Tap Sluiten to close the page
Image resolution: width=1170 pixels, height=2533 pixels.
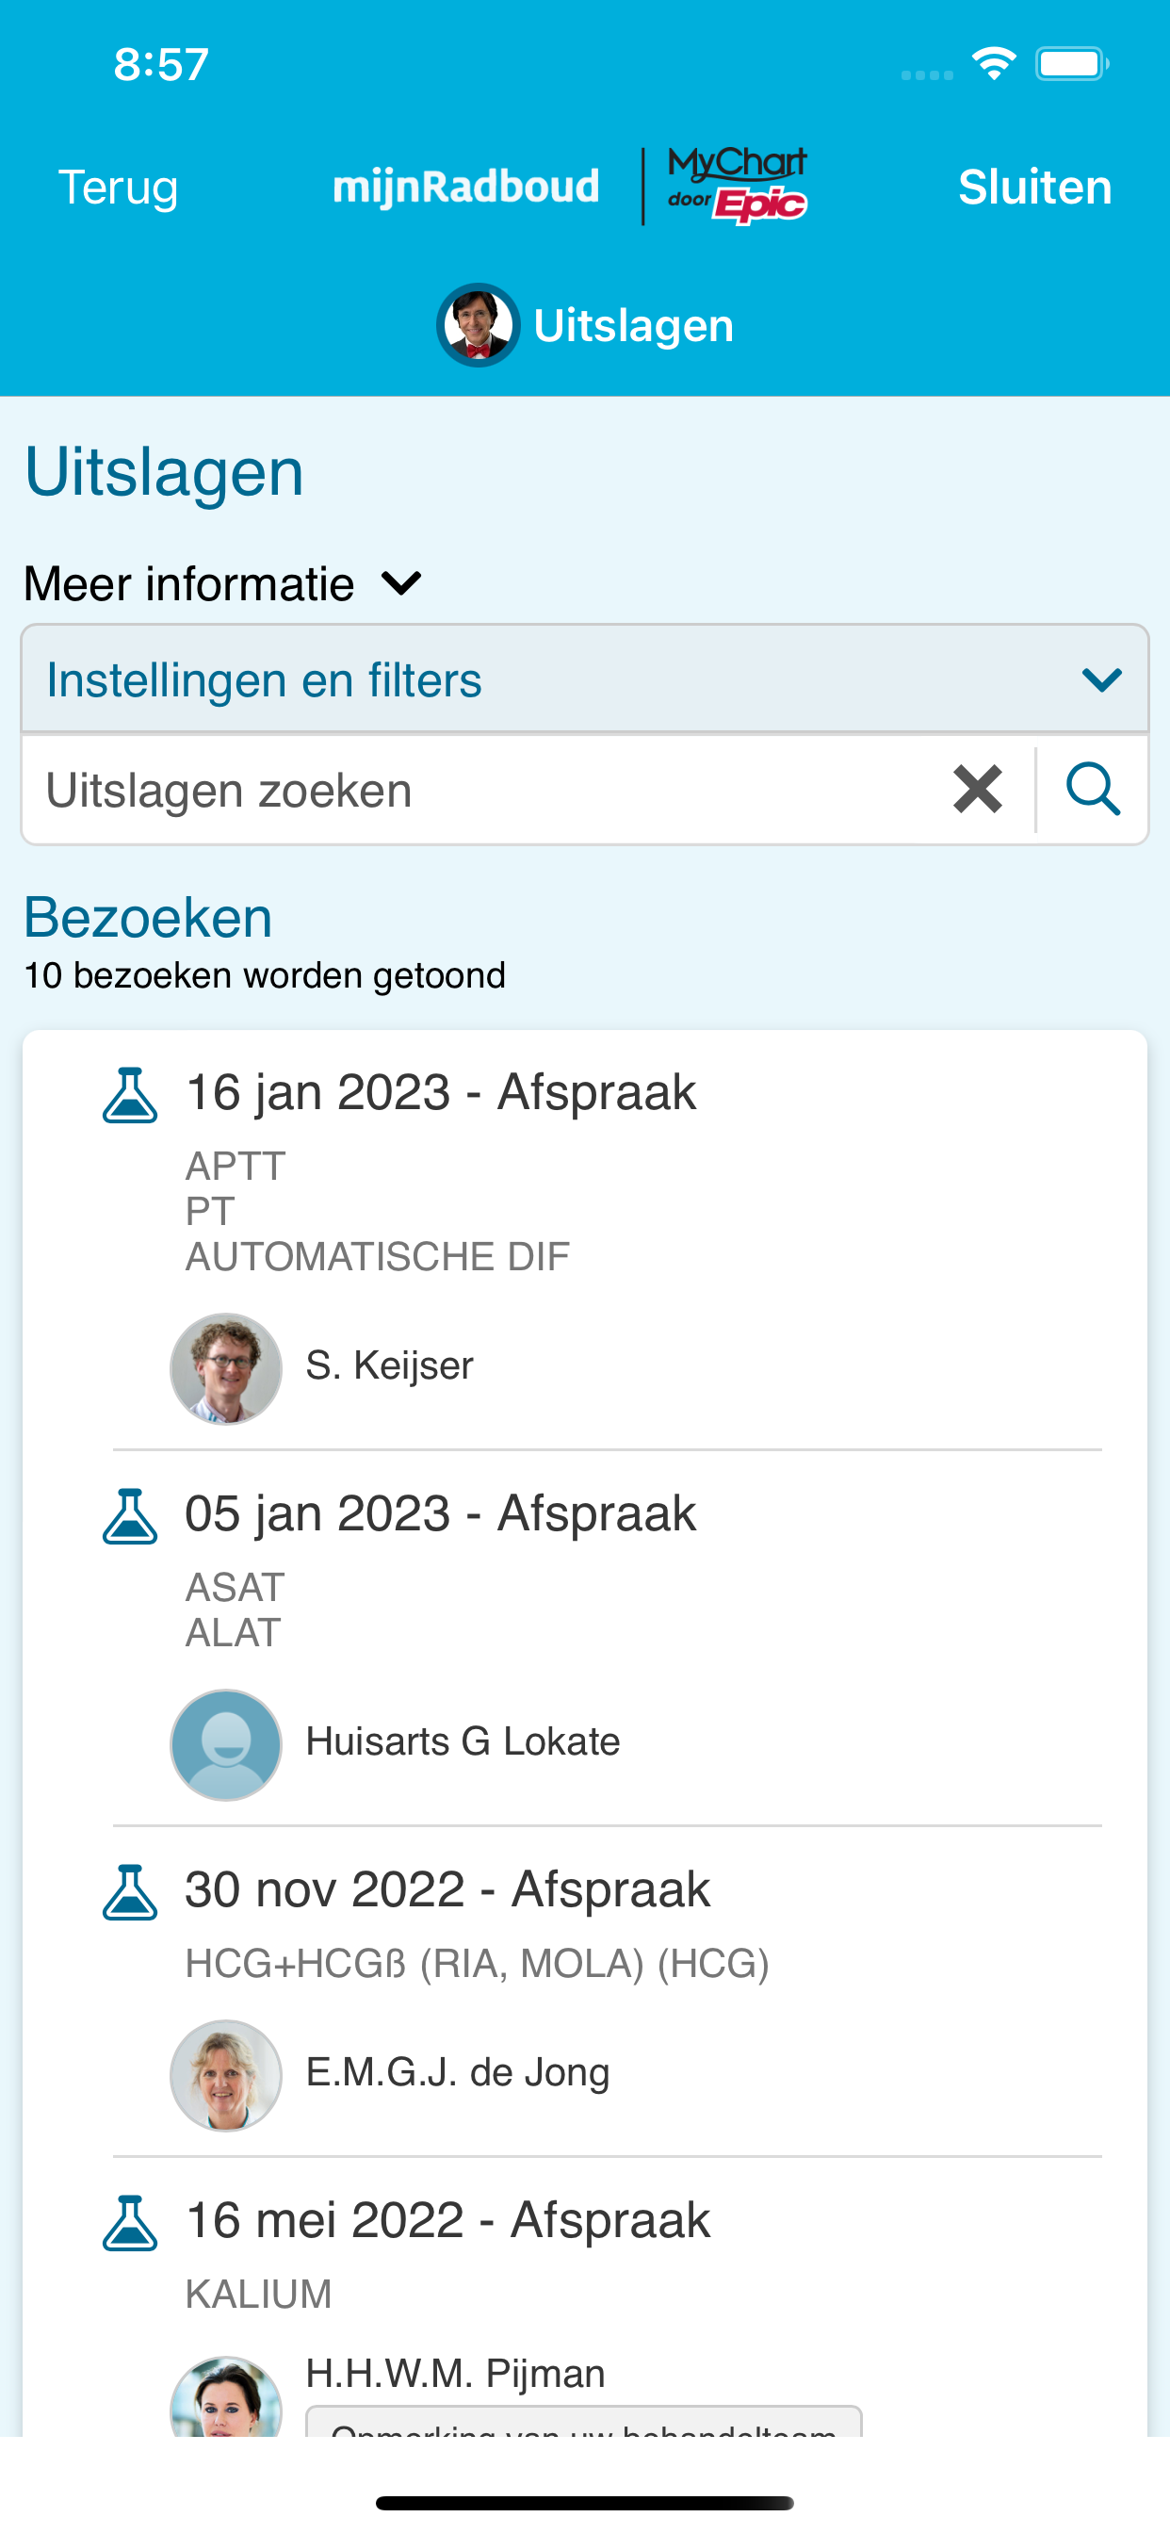click(x=1034, y=187)
